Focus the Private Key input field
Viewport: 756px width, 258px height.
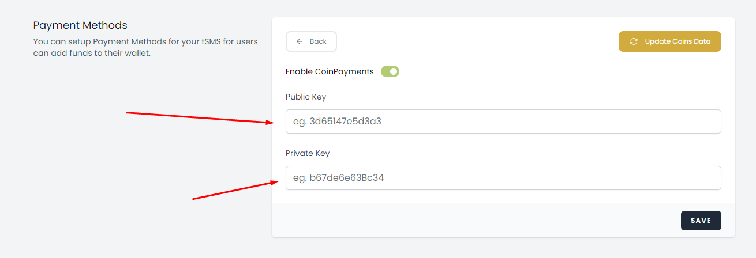point(503,178)
